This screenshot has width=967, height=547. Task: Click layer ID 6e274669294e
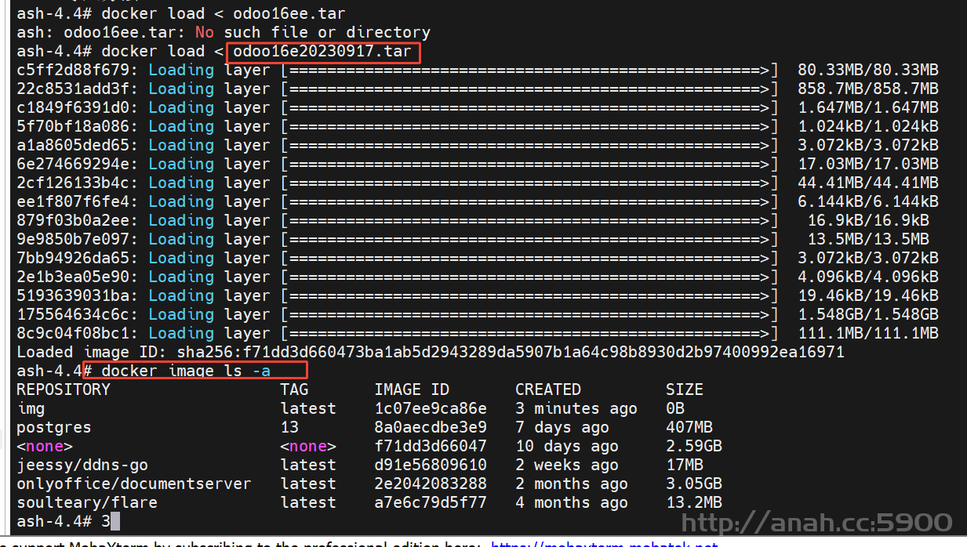pos(73,165)
